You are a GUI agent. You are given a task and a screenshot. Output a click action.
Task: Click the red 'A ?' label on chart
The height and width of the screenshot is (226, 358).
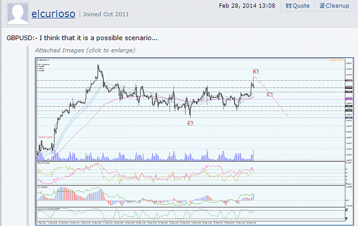pos(190,123)
